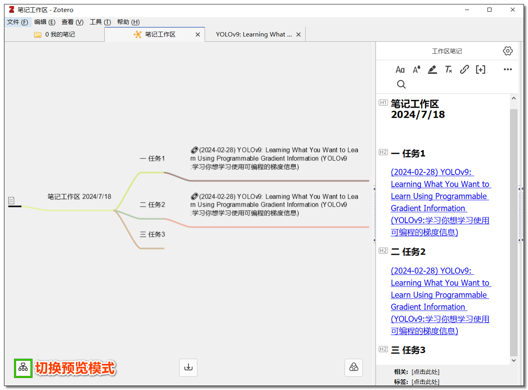Click note editor scrollbar down arrow
This screenshot has width=528, height=390.
click(514, 360)
